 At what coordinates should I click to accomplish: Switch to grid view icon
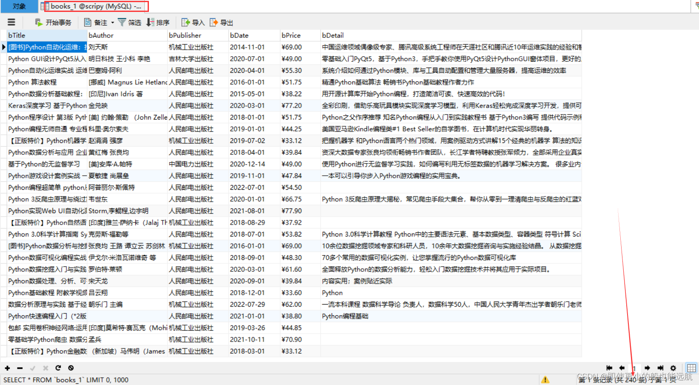(x=691, y=368)
